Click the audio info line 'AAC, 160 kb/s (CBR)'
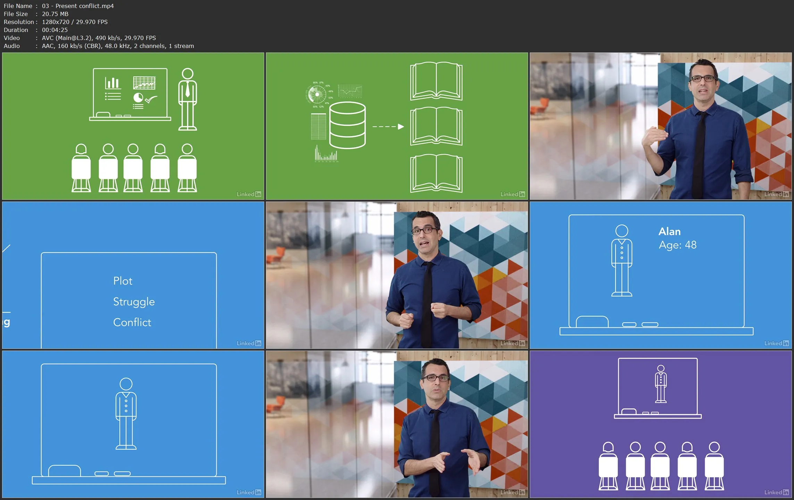This screenshot has height=500, width=794. [x=72, y=46]
